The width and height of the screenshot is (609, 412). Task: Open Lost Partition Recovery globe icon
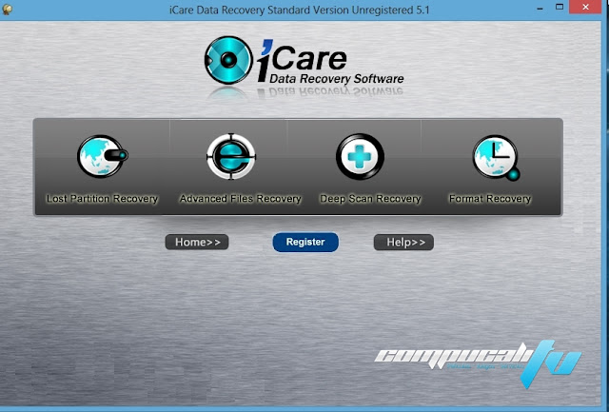tap(103, 156)
